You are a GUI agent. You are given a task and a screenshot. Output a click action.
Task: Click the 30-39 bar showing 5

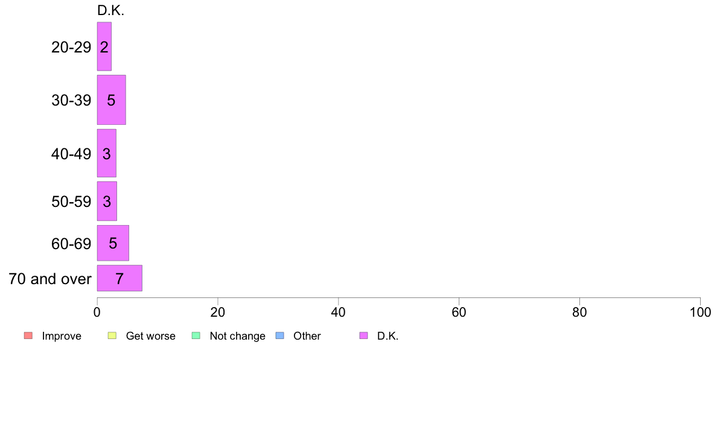tap(111, 100)
